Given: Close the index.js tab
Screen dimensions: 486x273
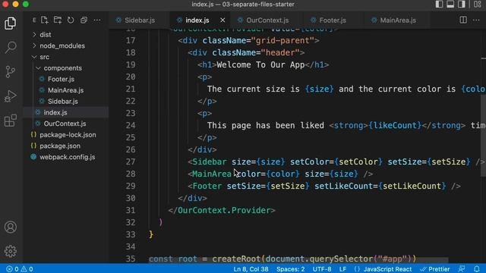Looking at the screenshot, I should point(222,20).
